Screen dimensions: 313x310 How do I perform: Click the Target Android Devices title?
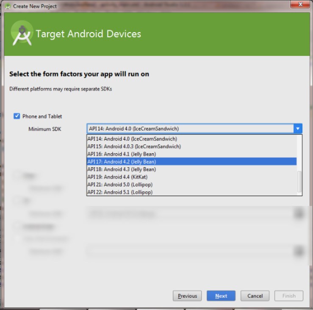pos(88,34)
